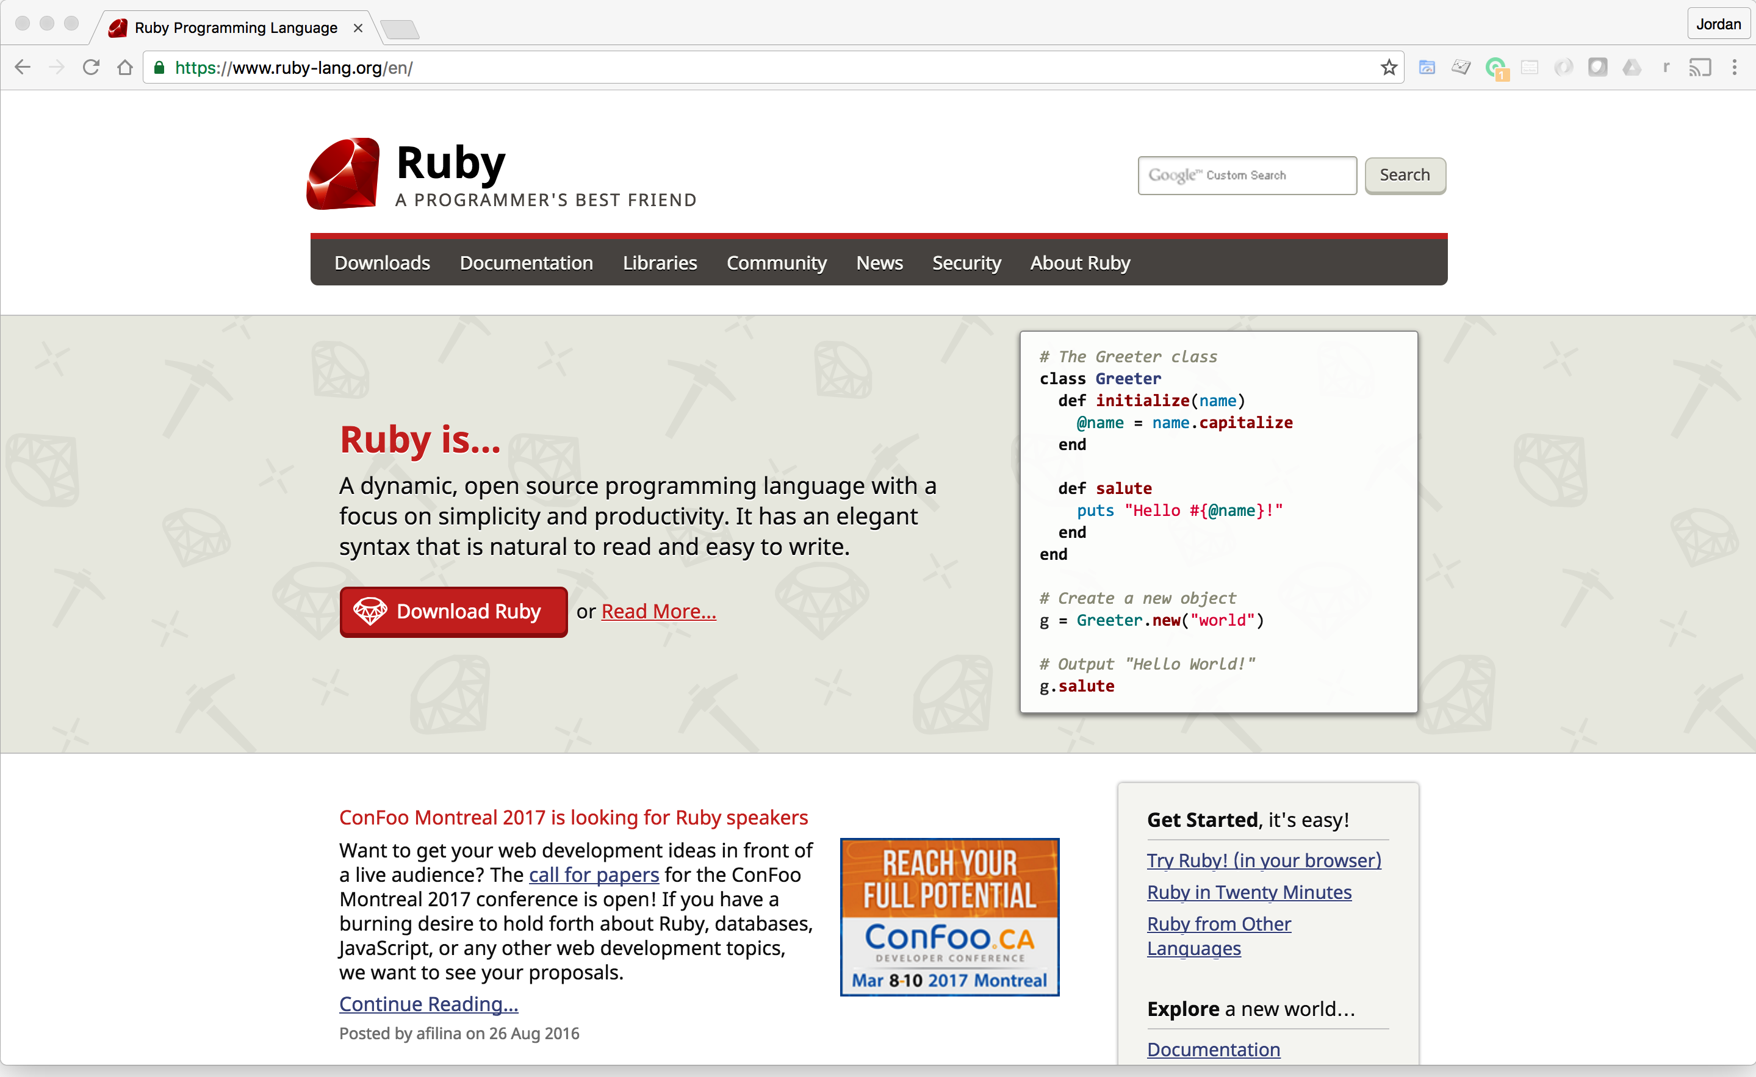Image resolution: width=1756 pixels, height=1077 pixels.
Task: Open Ruby from Other Languages link
Action: point(1218,936)
